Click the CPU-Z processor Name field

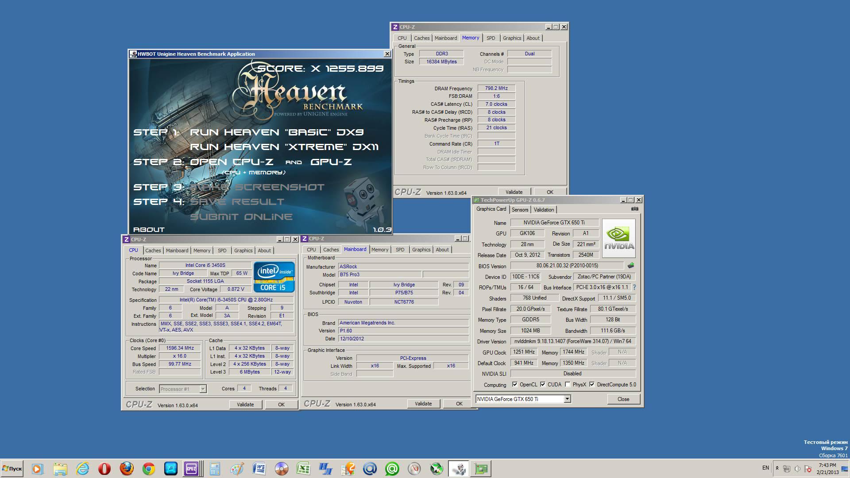(205, 266)
